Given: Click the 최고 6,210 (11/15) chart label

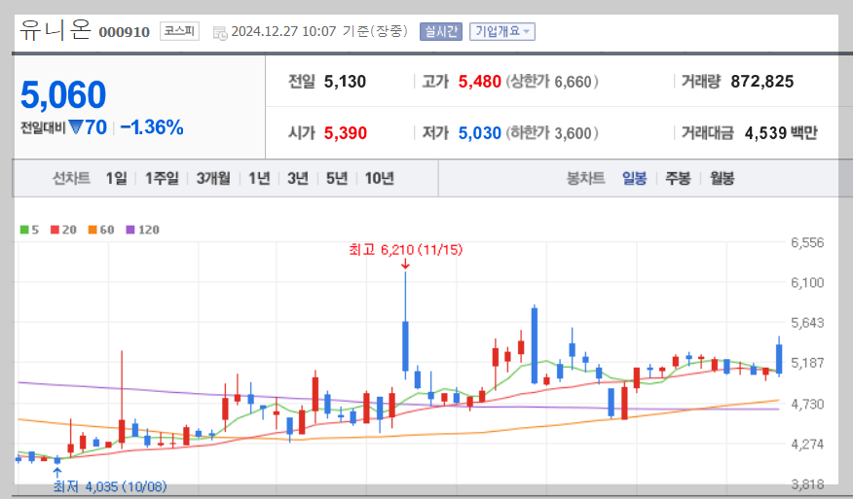Looking at the screenshot, I should [406, 249].
